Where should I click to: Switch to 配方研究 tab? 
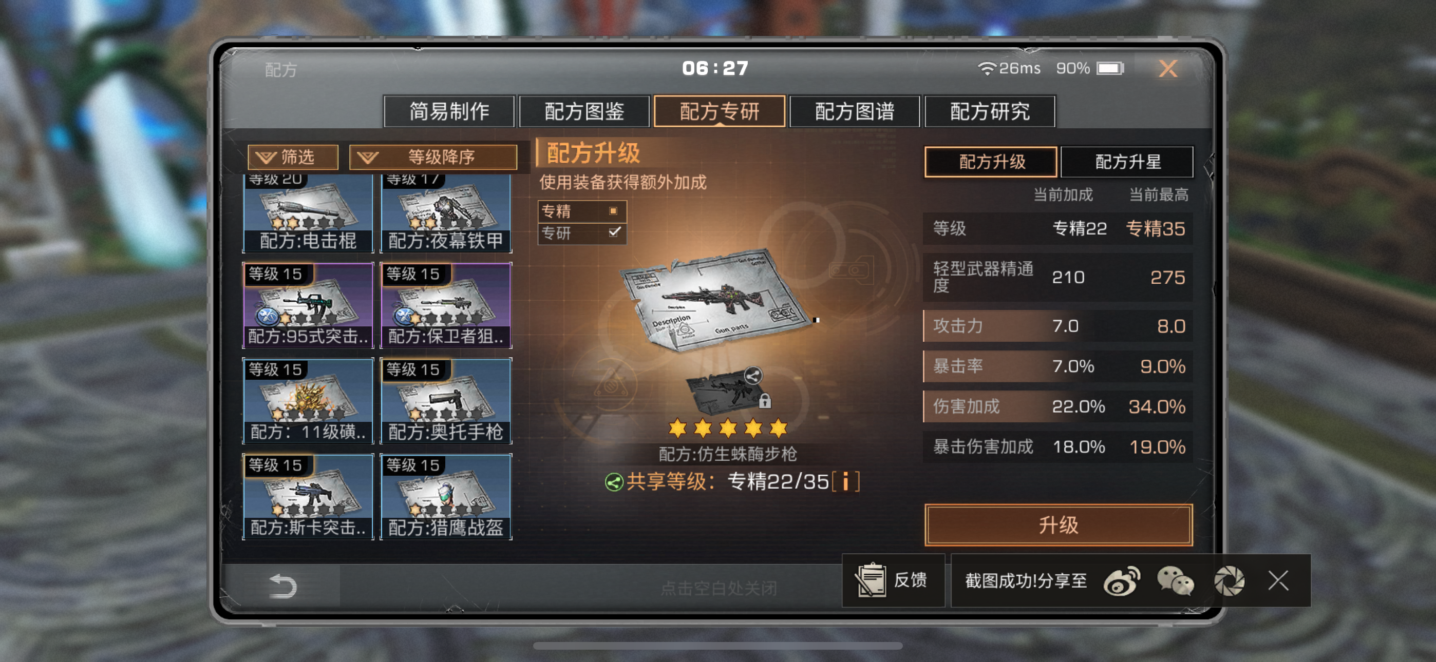coord(990,111)
